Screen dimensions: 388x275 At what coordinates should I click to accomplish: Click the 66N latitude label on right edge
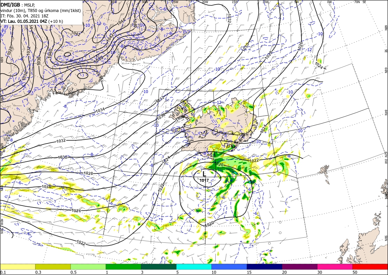(386, 70)
